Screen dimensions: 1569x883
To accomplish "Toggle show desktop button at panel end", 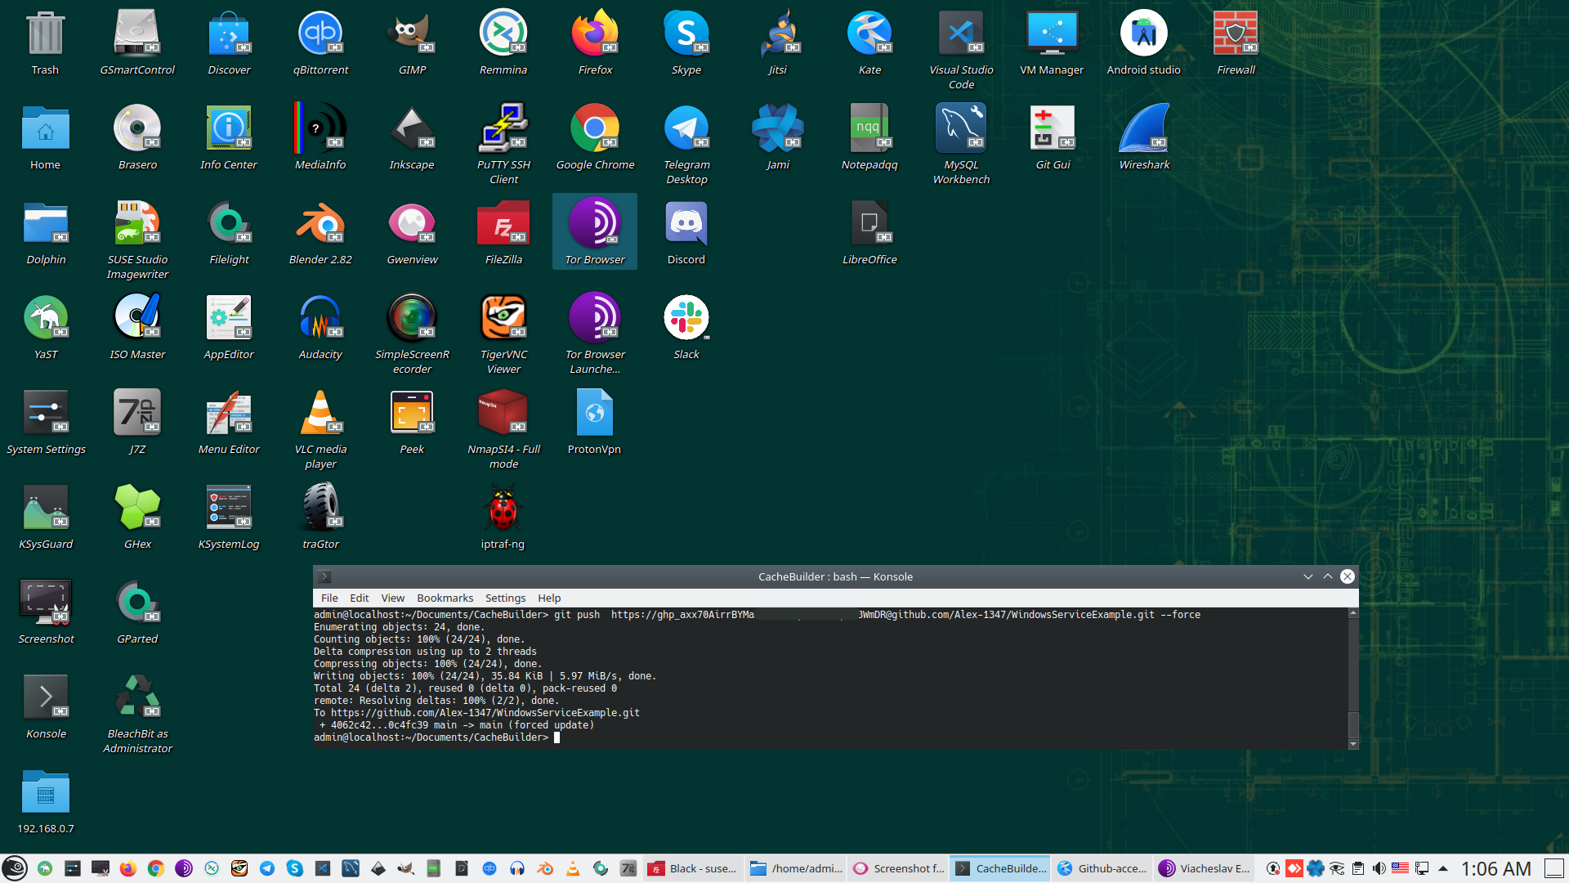I will pos(1554,868).
